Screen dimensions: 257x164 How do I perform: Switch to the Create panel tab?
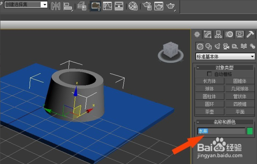pyautogui.click(x=197, y=35)
